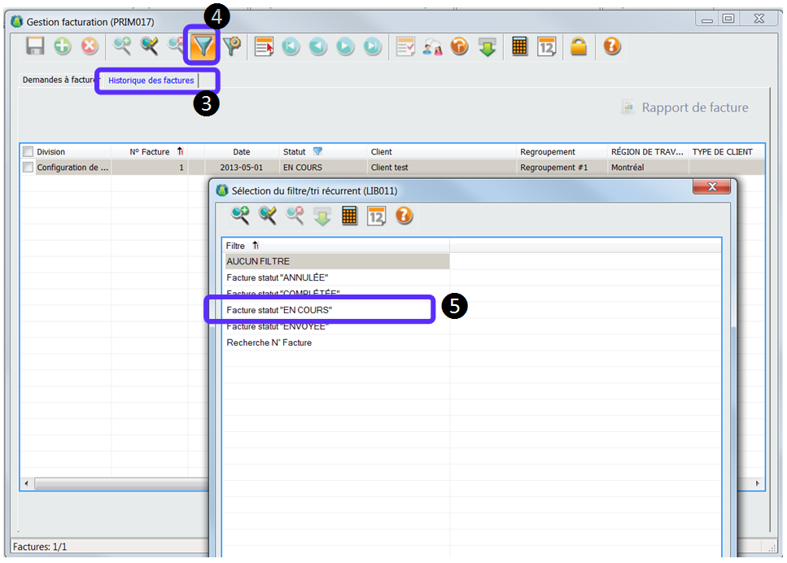Click the filter funnel icon in main toolbar
Image resolution: width=787 pixels, height=563 pixels.
coord(203,47)
